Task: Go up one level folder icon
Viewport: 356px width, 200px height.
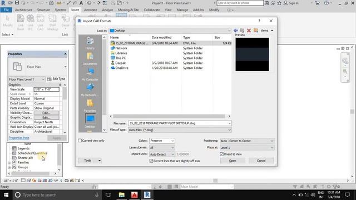Action: tap(242, 31)
